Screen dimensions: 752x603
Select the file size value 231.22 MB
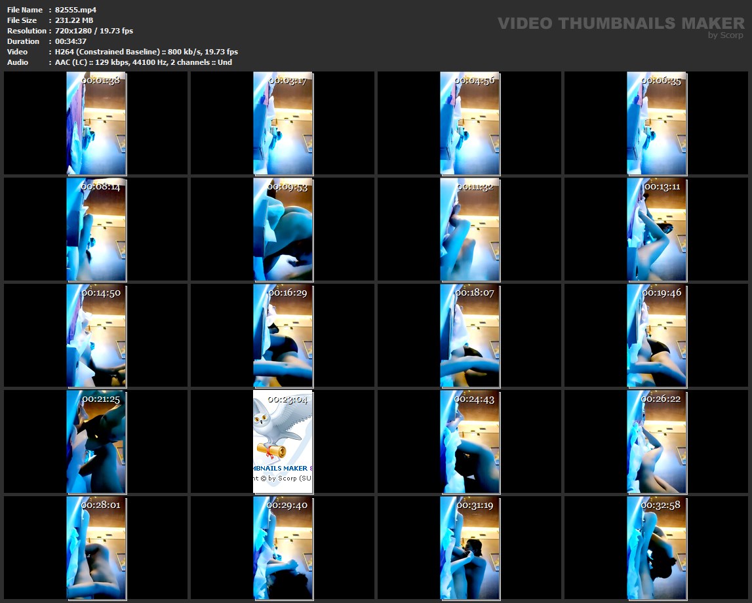coord(74,20)
